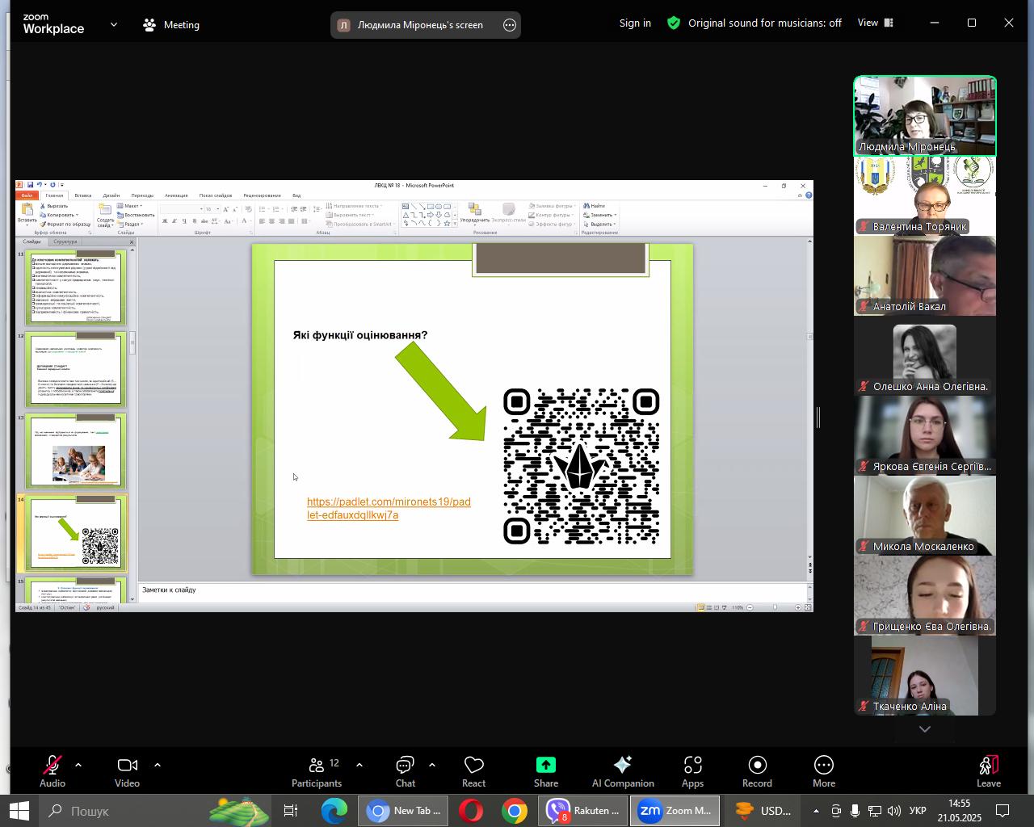Open the font size dropdown in PowerPoint
This screenshot has width=1034, height=827.
coord(218,209)
